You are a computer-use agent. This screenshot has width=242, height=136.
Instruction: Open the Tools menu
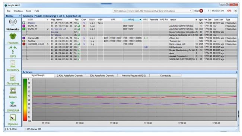pyautogui.click(x=28, y=11)
